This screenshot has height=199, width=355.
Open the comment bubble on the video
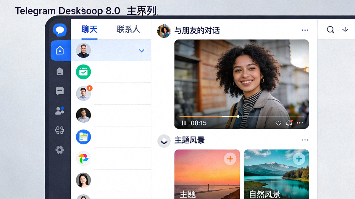(289, 123)
